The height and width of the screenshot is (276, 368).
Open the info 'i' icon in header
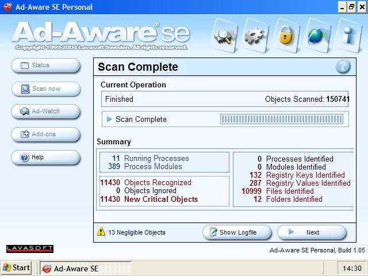coord(348,36)
